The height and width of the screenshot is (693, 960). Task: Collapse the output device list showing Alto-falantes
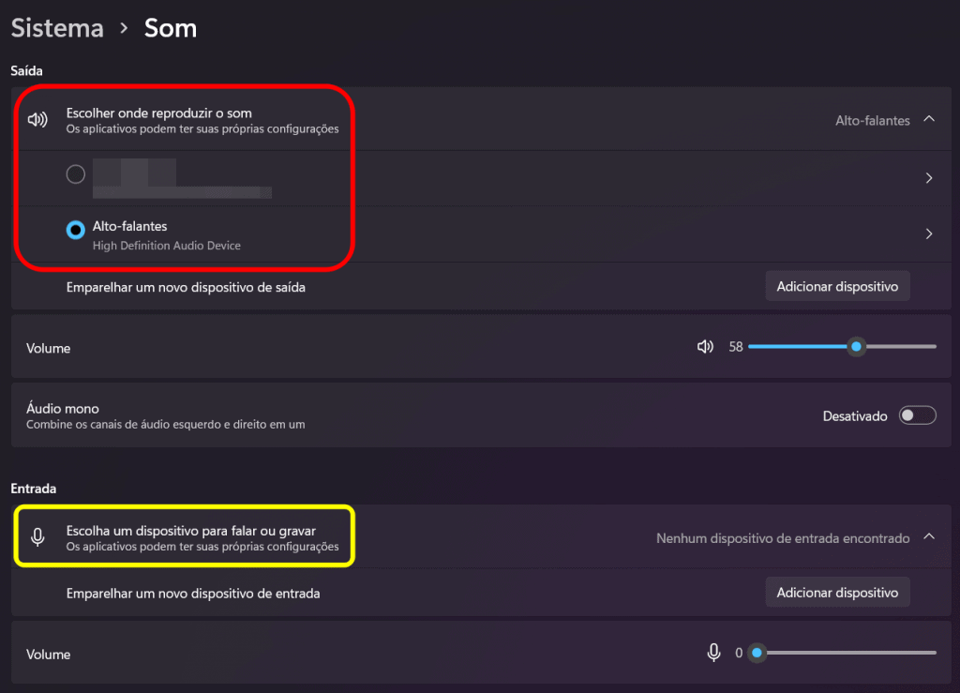pos(929,119)
